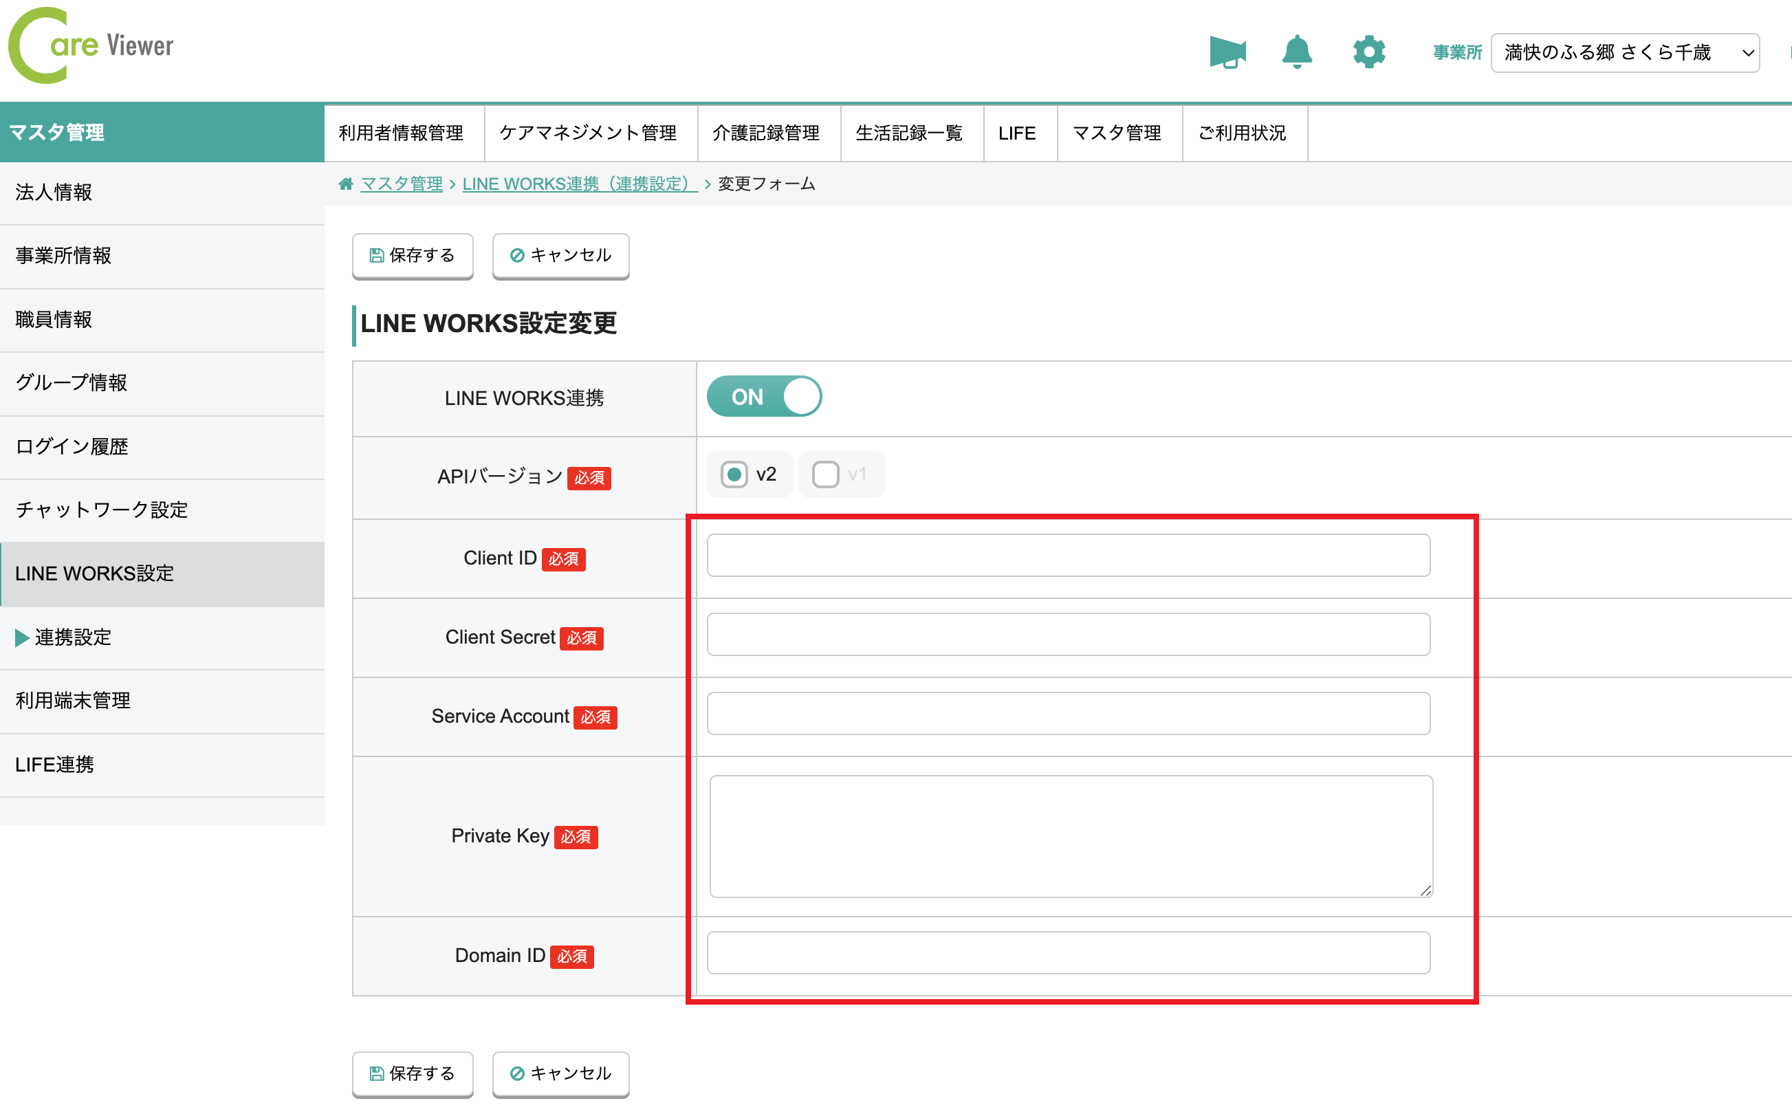Image resolution: width=1792 pixels, height=1114 pixels.
Task: Open the announcements megaphone icon
Action: tap(1227, 52)
